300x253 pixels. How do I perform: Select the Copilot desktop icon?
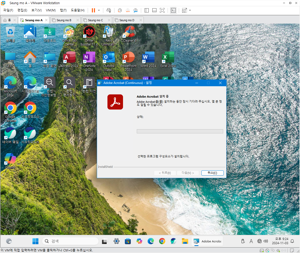pos(10,161)
